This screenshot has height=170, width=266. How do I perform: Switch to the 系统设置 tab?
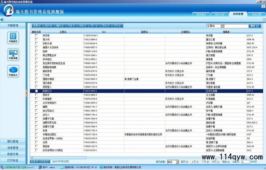pos(256,15)
